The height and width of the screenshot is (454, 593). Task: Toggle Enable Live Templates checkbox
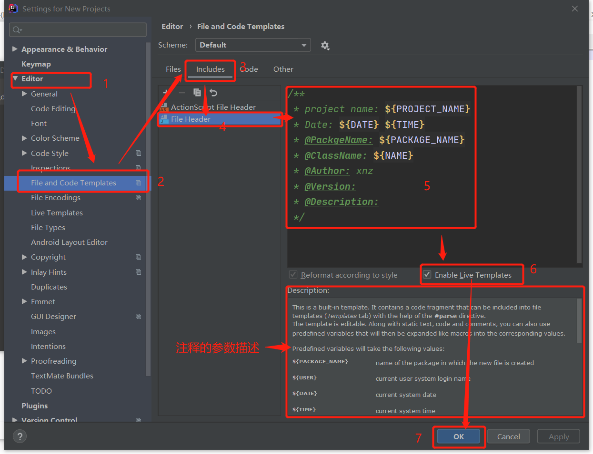427,275
